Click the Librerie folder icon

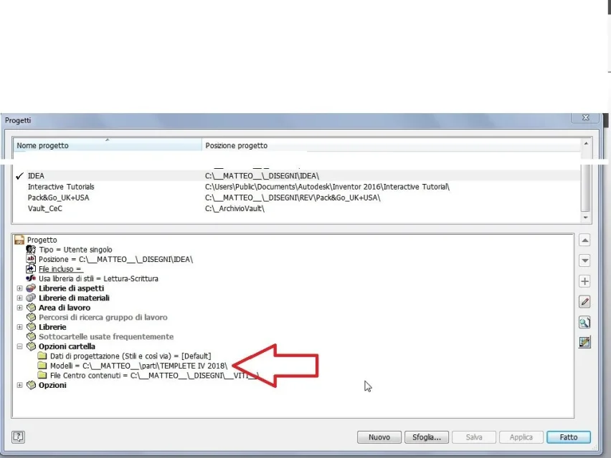click(x=31, y=327)
